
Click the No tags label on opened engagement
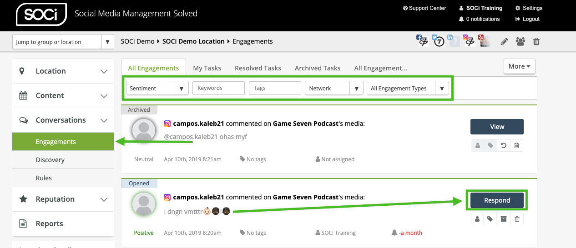click(x=253, y=233)
